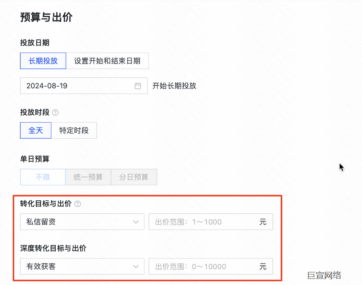Open the calendar picker icon in date field
362x285 pixels.
[x=137, y=86]
